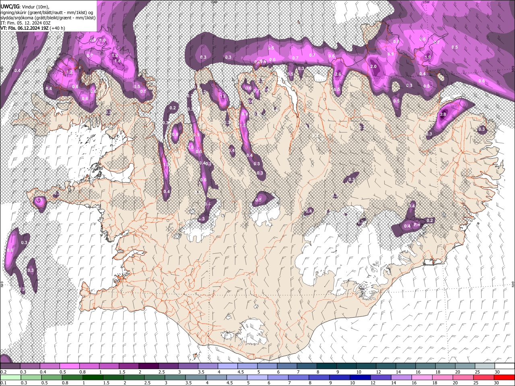
Task: Click the 18 label under the upper scale
Action: [x=438, y=372]
